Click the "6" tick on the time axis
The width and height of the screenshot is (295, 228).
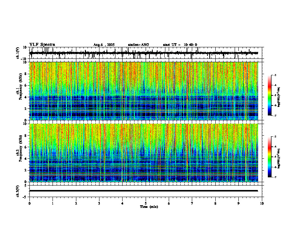[x=169, y=203]
